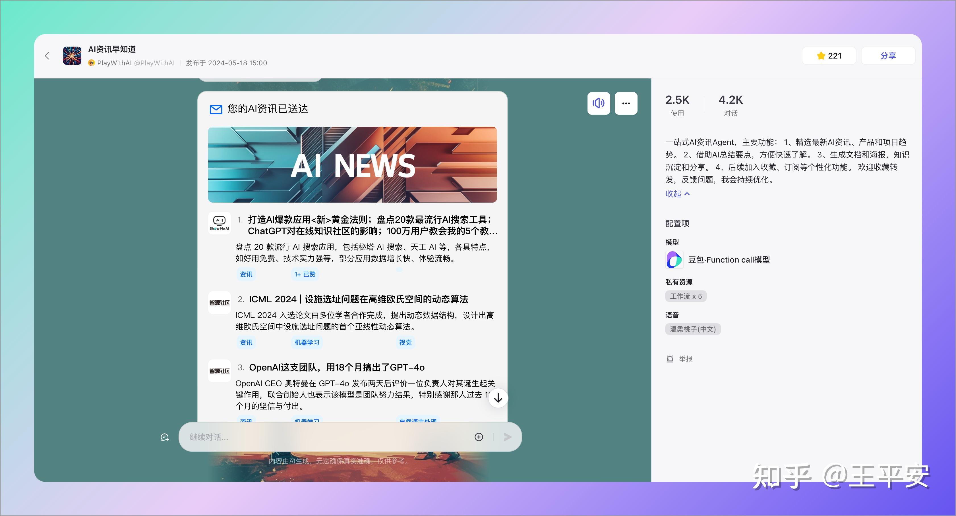Open OpenAI这支团队 GPT-4o article title
The height and width of the screenshot is (516, 956).
pyautogui.click(x=337, y=367)
